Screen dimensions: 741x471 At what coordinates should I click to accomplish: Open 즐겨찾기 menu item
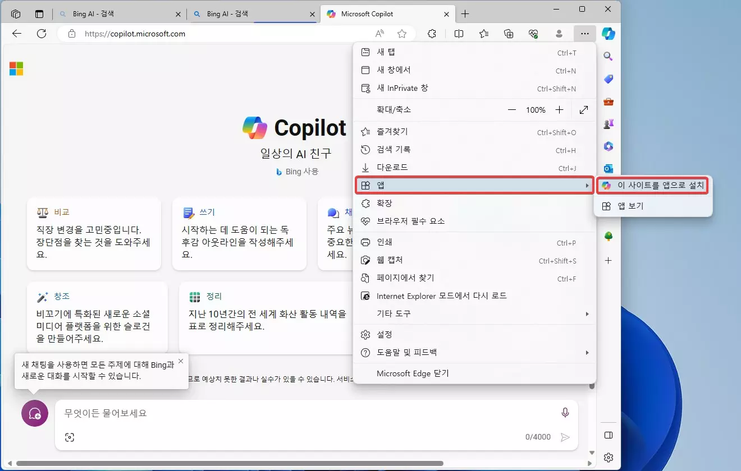pyautogui.click(x=474, y=132)
